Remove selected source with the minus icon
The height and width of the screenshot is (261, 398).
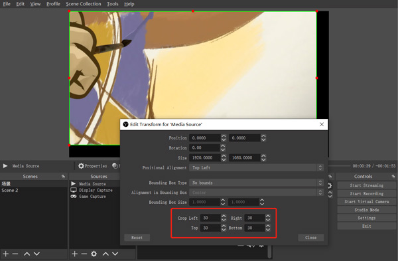84,254
